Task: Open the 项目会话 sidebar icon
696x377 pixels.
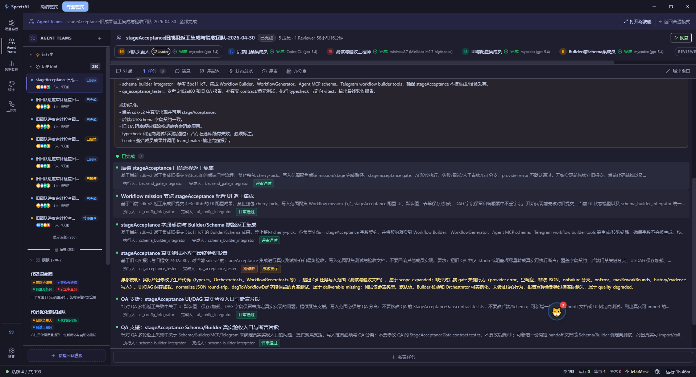Action: pos(11,25)
